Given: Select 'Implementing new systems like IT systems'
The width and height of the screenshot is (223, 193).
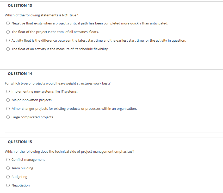Looking at the screenshot, I should point(8,91).
